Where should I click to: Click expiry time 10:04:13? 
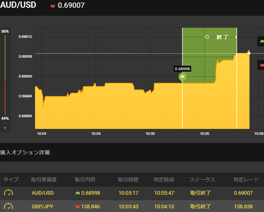[164, 207]
